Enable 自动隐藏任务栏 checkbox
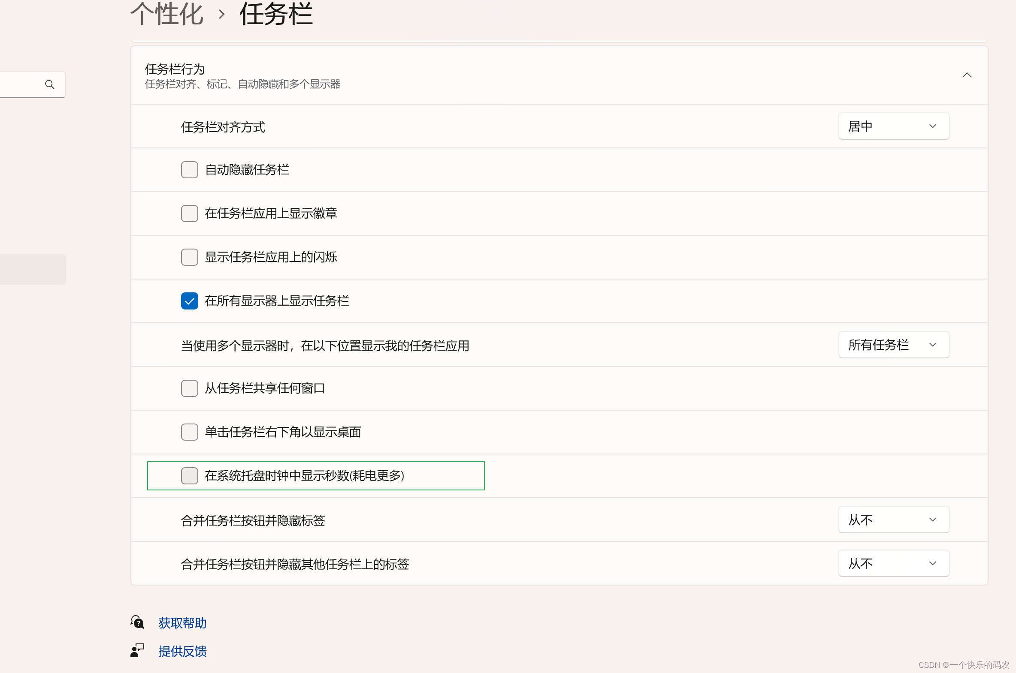The height and width of the screenshot is (673, 1016). [x=190, y=170]
